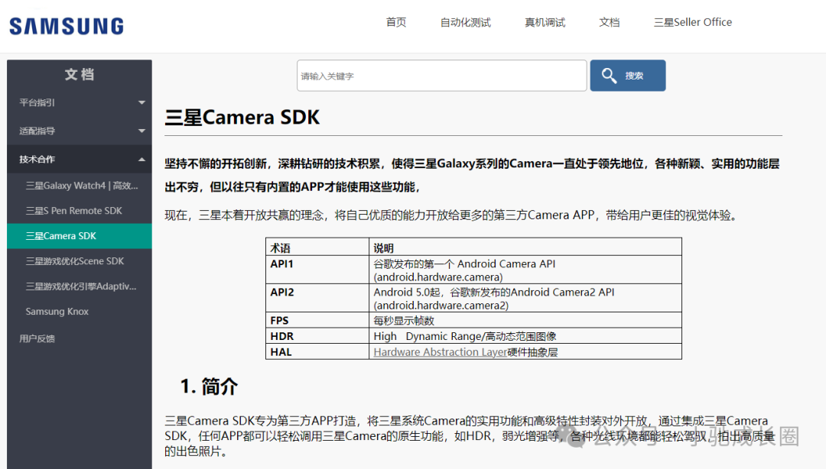
Task: Open 三星Seller Office navigation item
Action: [693, 22]
